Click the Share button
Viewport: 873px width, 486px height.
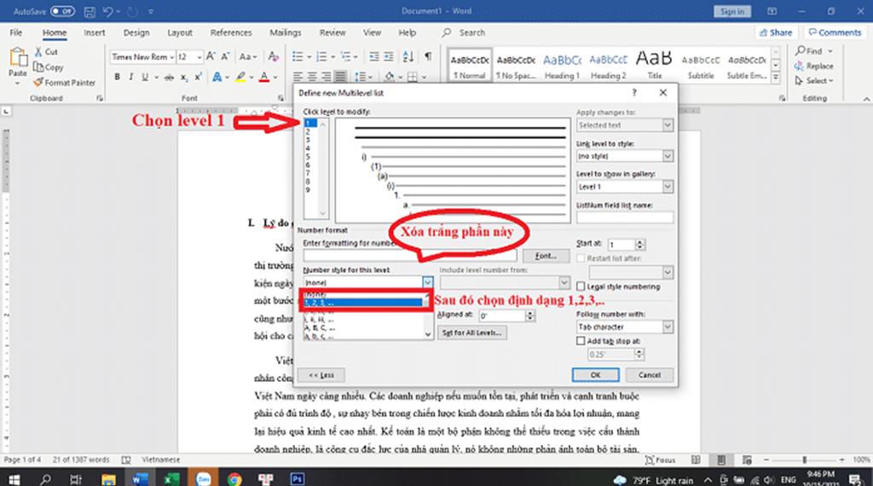pos(776,33)
